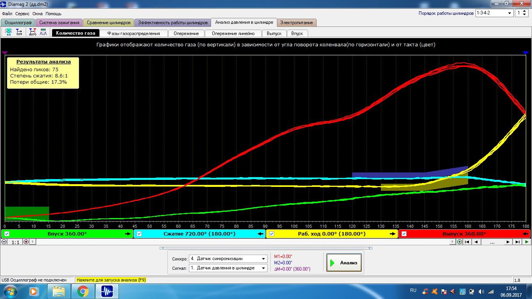Open the Файл menu
Image resolution: width=532 pixels, height=299 pixels.
(x=7, y=13)
